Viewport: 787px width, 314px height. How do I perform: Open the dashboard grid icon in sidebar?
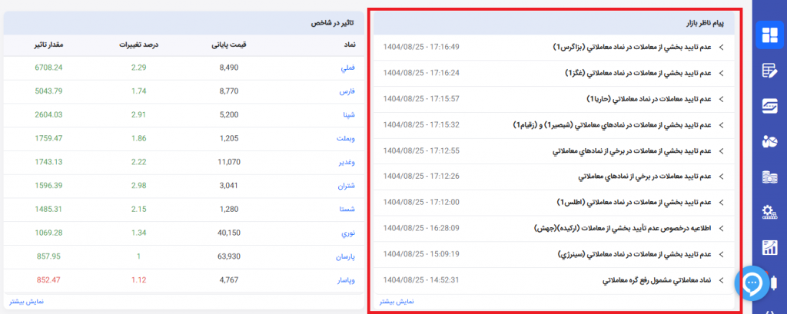pyautogui.click(x=769, y=35)
